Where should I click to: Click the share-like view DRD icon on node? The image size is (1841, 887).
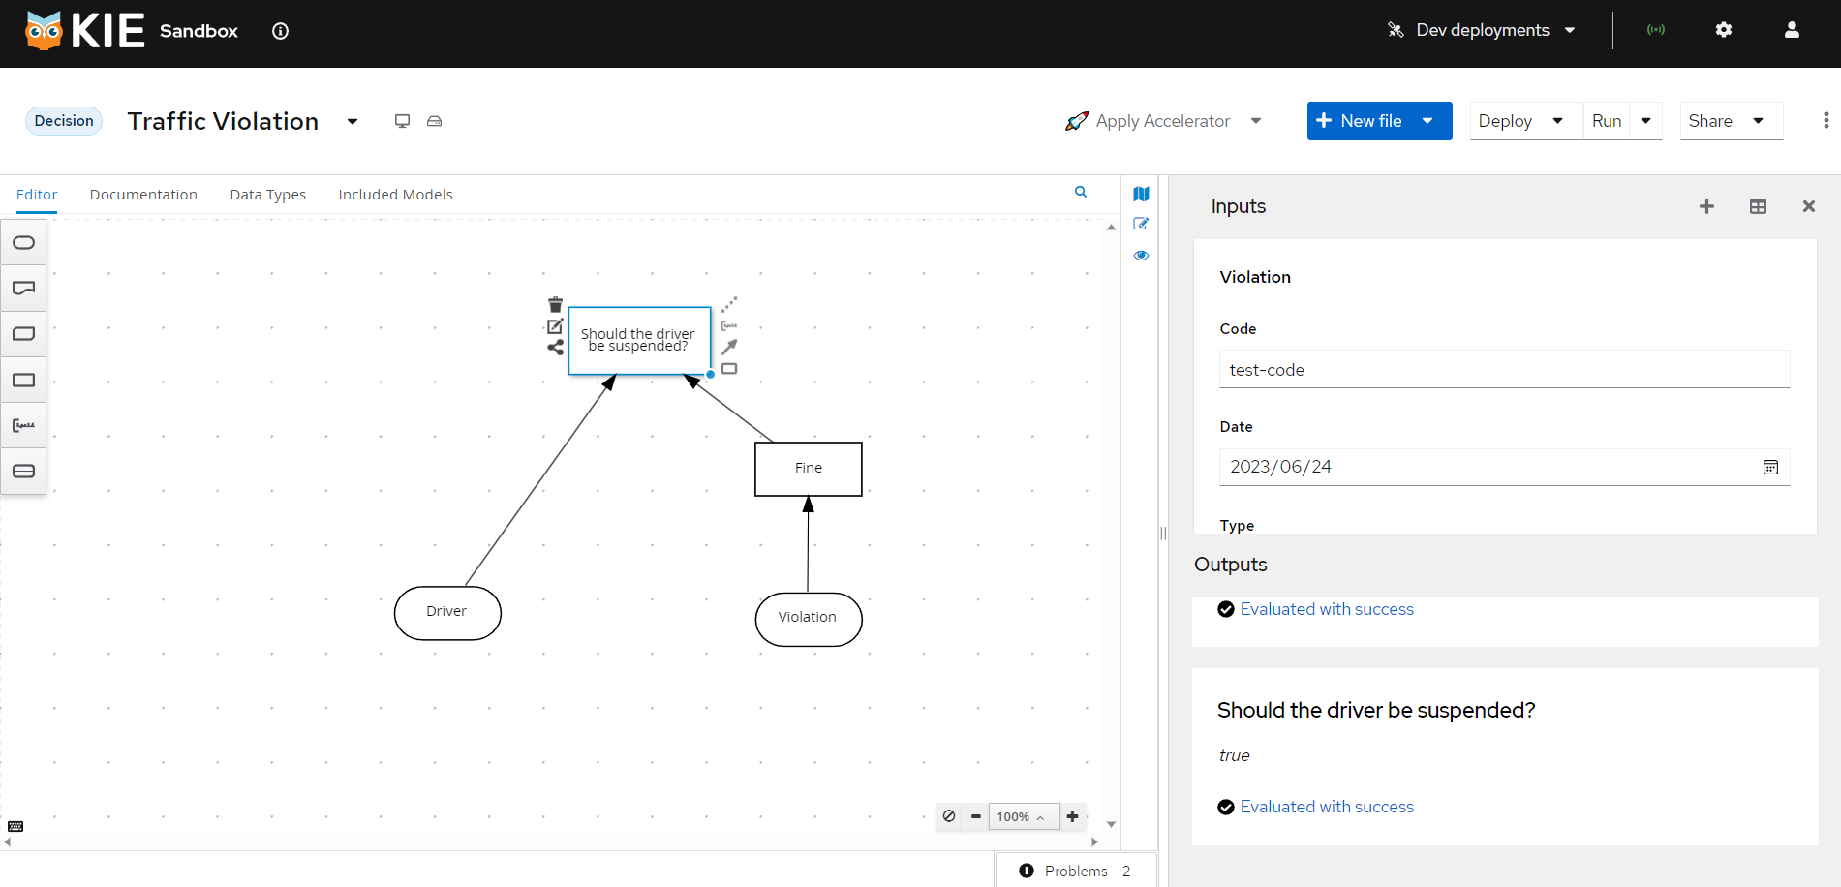click(x=555, y=347)
